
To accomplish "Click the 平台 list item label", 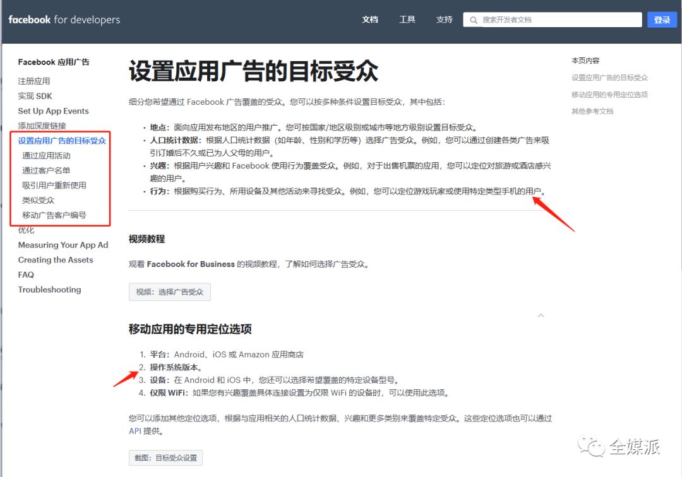I will point(159,355).
